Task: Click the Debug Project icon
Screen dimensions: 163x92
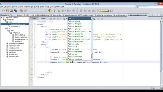Action: (68, 11)
